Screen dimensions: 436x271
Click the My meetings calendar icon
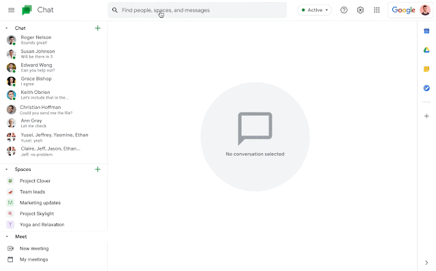point(10,259)
